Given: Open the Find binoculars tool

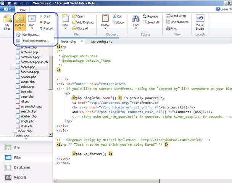Looking at the screenshot, I should [135, 19].
